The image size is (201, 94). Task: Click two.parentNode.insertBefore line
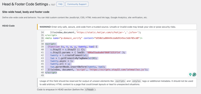pos(78,67)
